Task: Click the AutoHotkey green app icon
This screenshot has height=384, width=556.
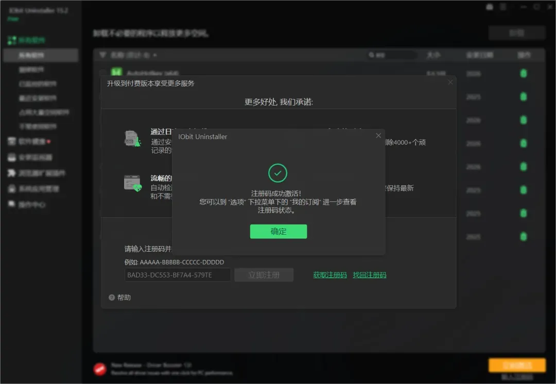Action: coord(116,72)
